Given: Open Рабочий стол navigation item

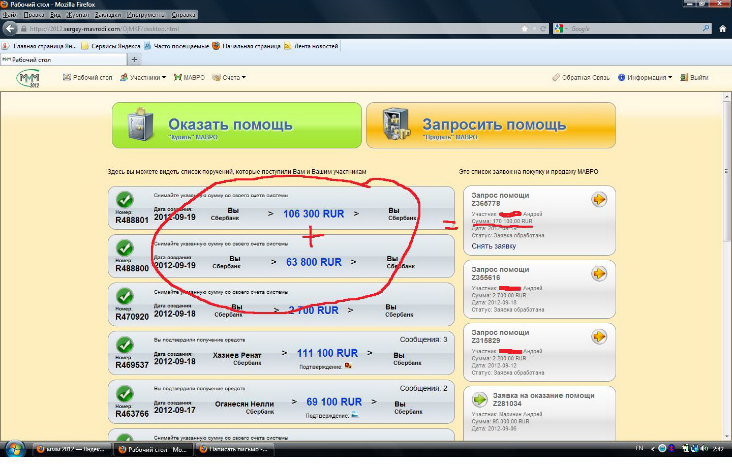Looking at the screenshot, I should [x=87, y=78].
